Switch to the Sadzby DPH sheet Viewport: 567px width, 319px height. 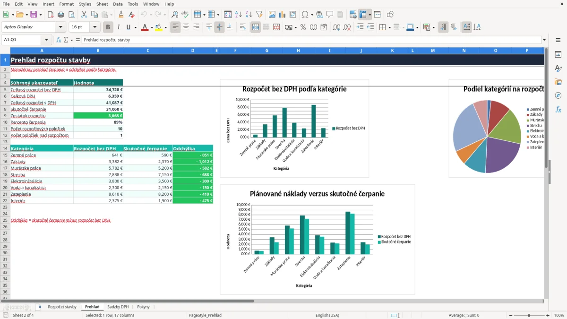coord(118,307)
